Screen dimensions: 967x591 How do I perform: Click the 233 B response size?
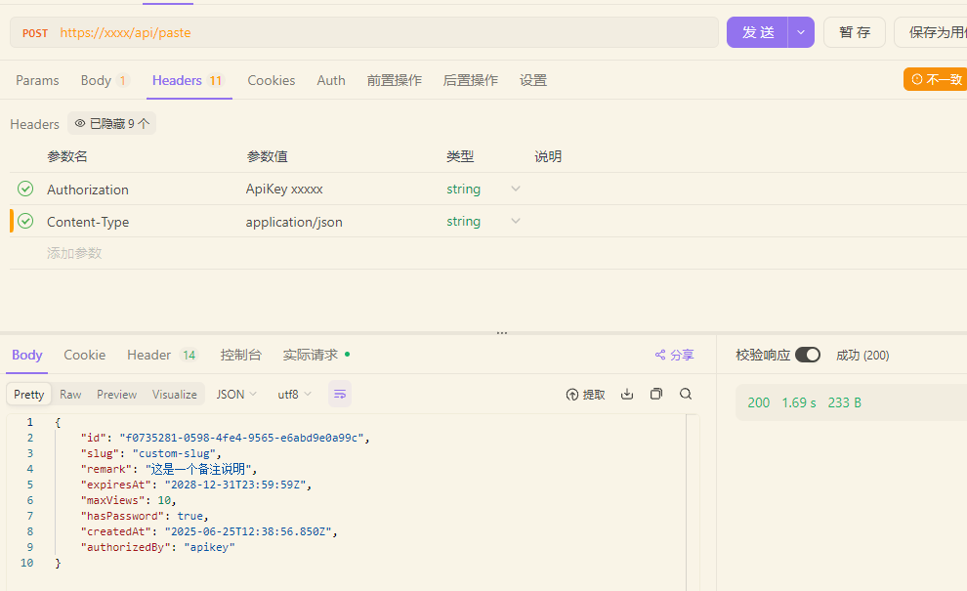pos(844,402)
